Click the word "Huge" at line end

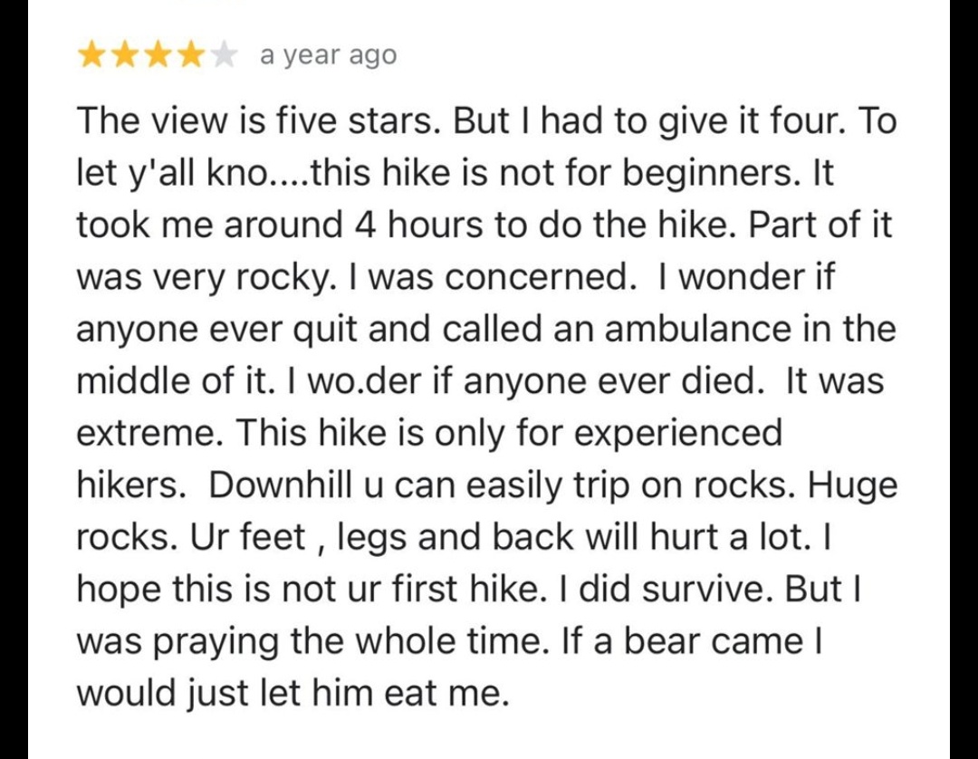click(x=852, y=485)
